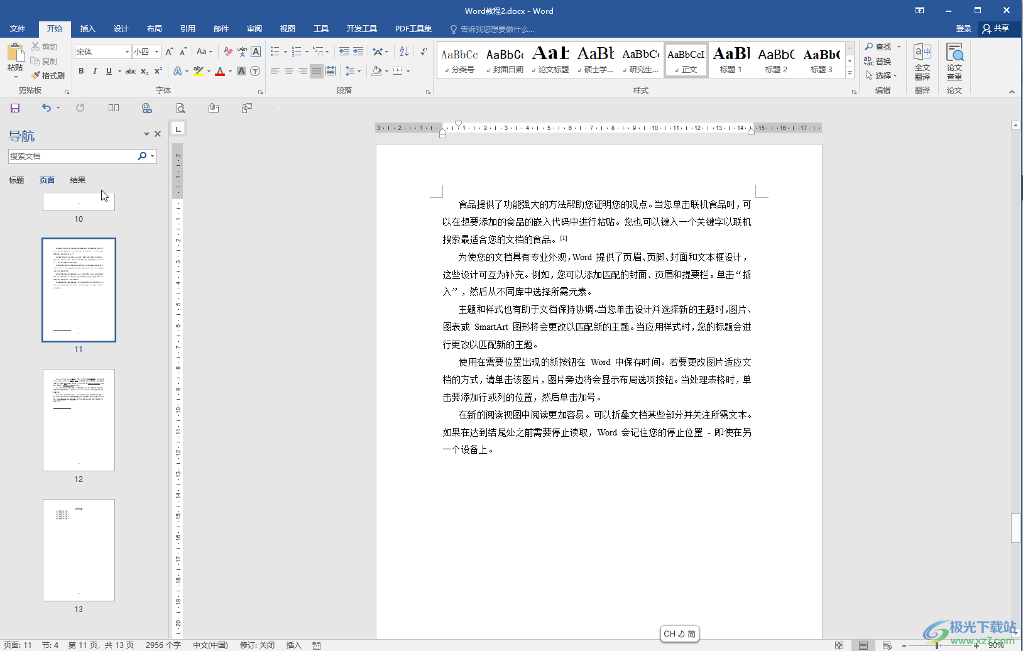Open the Change Case (Aa) dropdown
Screen dimensions: 1023x651
204,52
